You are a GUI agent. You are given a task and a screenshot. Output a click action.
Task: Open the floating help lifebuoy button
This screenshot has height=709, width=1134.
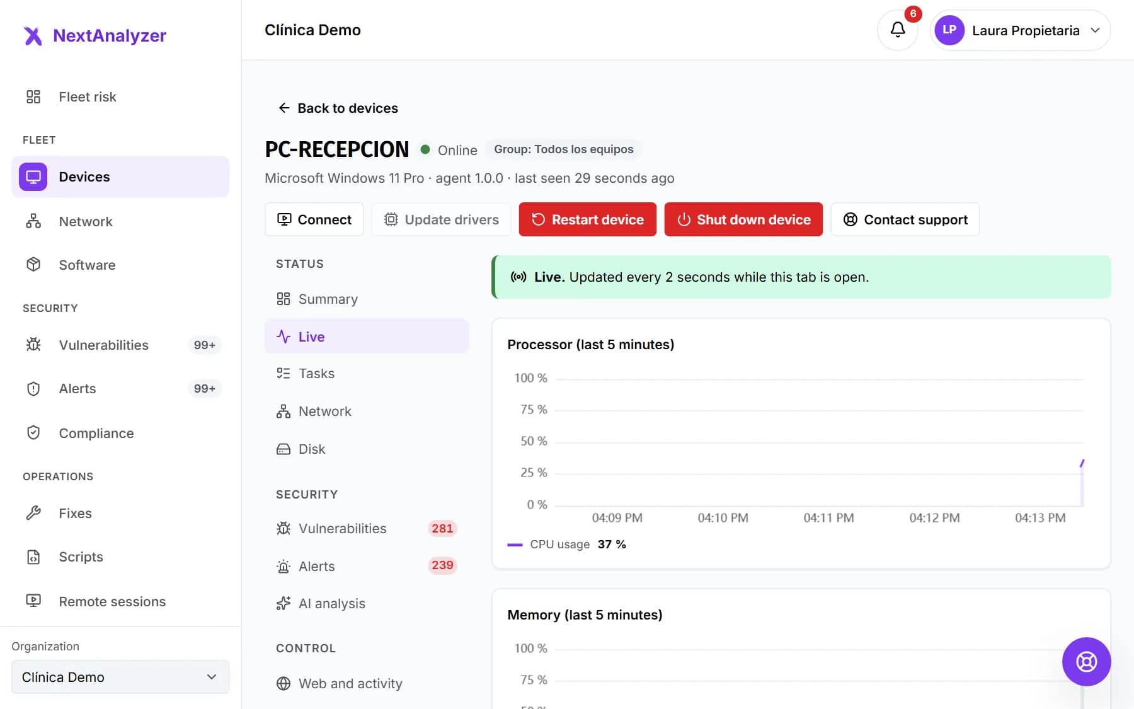[1086, 662]
